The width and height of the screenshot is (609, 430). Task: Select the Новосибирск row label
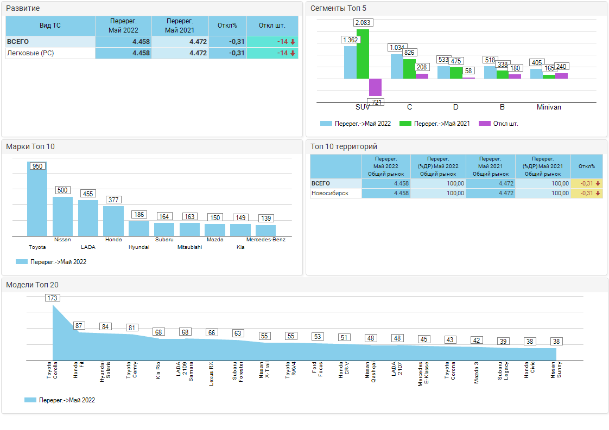pyautogui.click(x=330, y=194)
